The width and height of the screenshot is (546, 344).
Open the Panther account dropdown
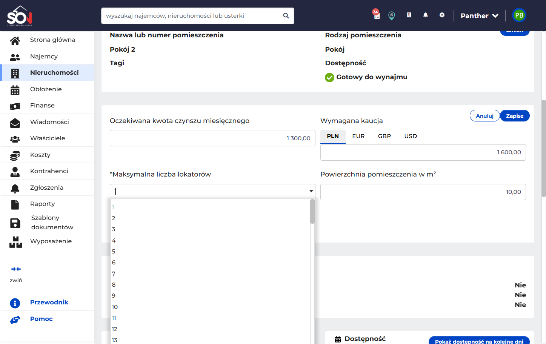479,16
